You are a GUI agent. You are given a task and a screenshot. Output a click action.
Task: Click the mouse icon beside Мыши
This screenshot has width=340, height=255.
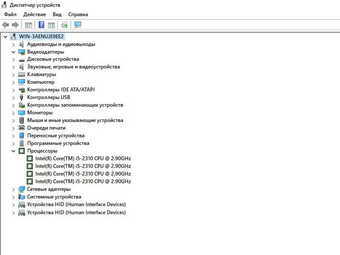(22, 120)
